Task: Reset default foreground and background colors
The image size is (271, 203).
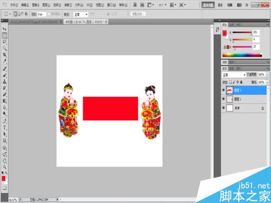Action: click(3, 173)
